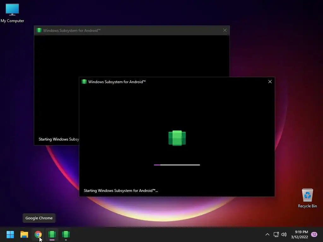The height and width of the screenshot is (242, 323).
Task: Close the front Windows Subsystem for Android window
Action: click(x=270, y=82)
